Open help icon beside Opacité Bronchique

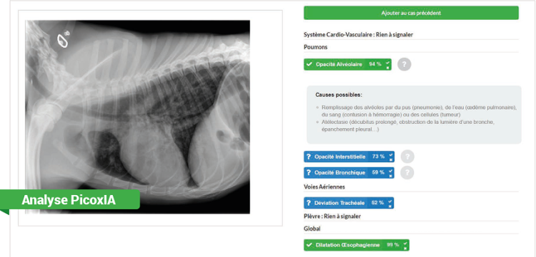[407, 172]
